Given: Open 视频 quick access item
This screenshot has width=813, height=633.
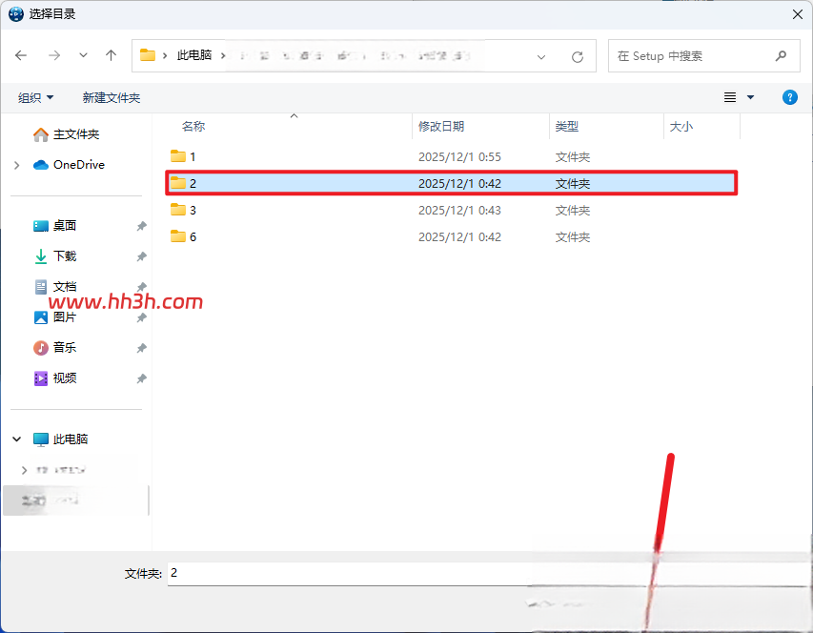Looking at the screenshot, I should (55, 378).
